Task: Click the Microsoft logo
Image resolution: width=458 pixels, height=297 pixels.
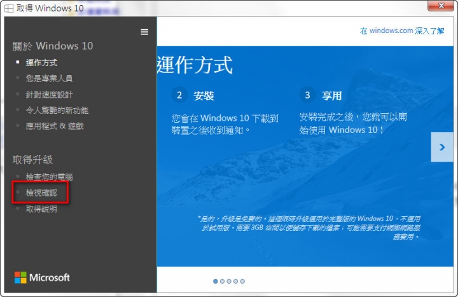Action: (42, 277)
